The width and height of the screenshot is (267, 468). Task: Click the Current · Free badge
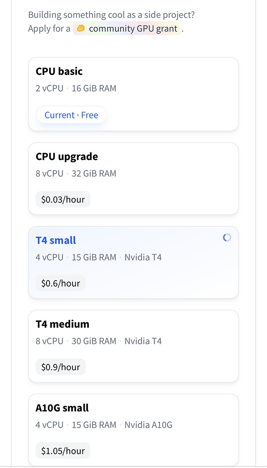coord(71,115)
